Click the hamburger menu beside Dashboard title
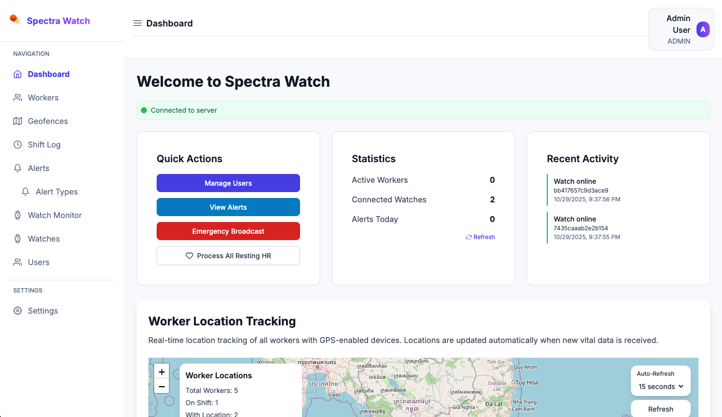Image resolution: width=722 pixels, height=417 pixels. tap(137, 23)
